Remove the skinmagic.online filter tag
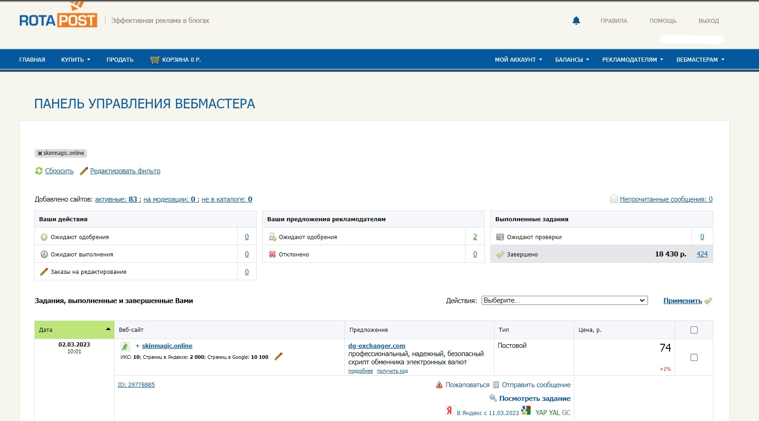 (40, 154)
